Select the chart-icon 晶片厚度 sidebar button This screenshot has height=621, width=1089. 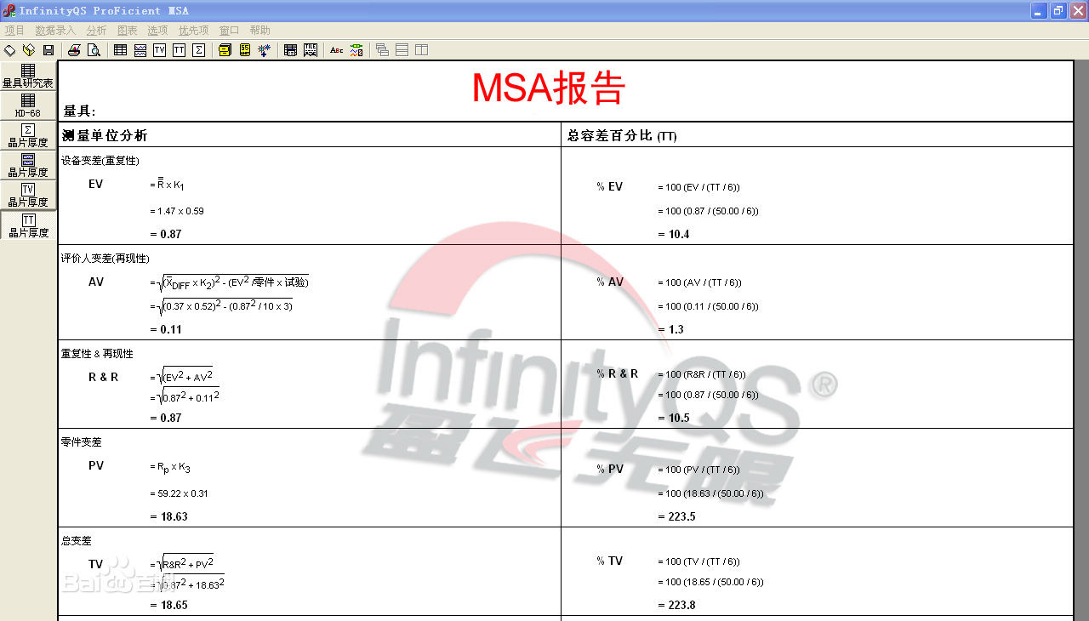tap(28, 165)
